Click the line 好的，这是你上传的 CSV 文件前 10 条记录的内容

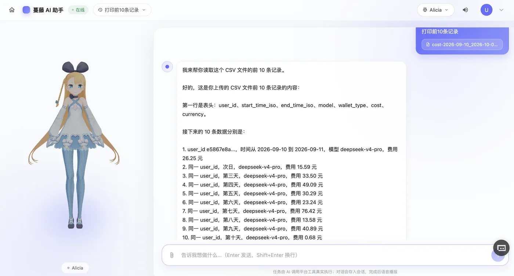[x=241, y=88]
